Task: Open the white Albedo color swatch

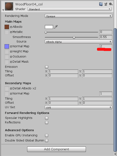Action: (49, 27)
